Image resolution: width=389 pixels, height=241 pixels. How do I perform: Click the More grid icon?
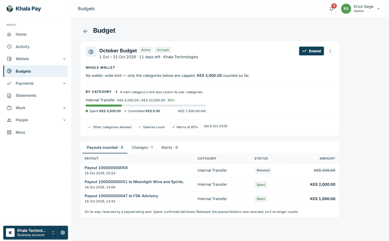(9, 132)
